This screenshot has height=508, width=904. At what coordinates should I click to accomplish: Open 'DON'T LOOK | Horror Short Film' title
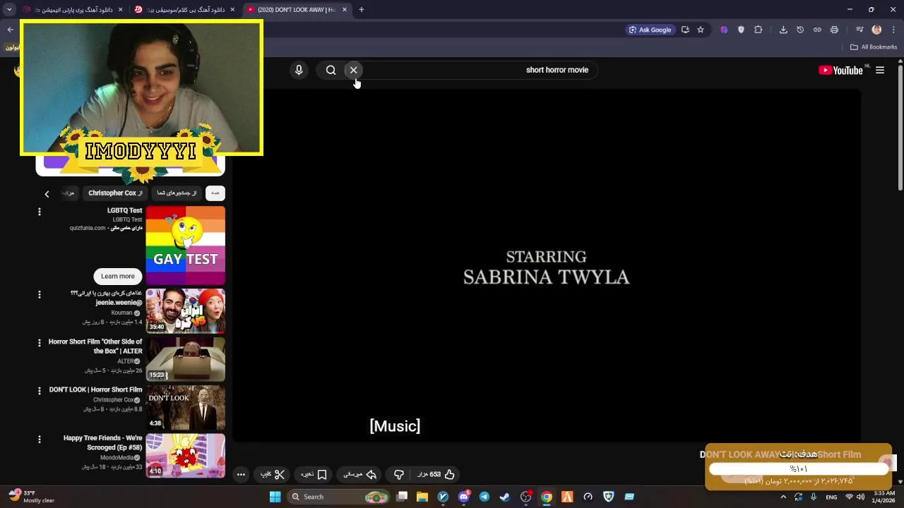[x=95, y=389]
